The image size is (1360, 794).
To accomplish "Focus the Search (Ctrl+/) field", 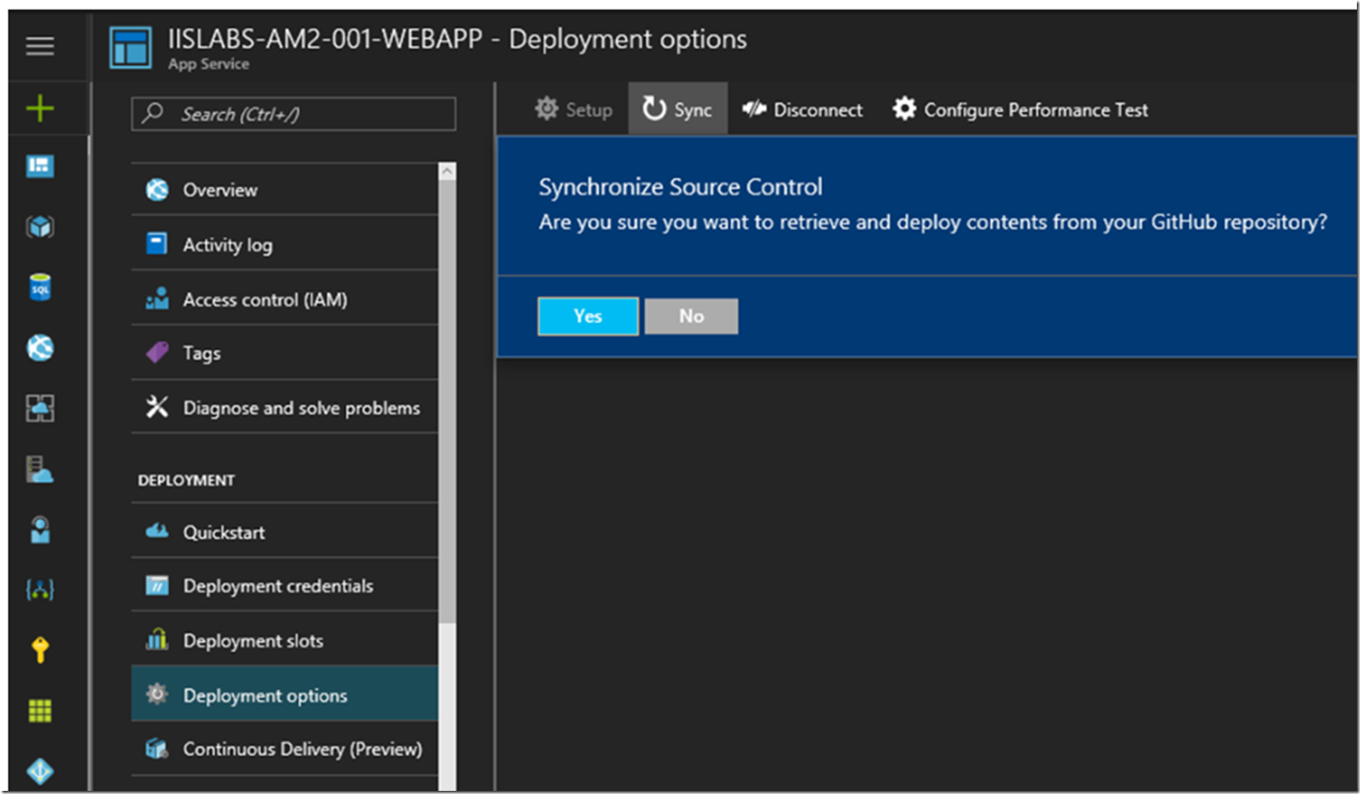I will [294, 114].
